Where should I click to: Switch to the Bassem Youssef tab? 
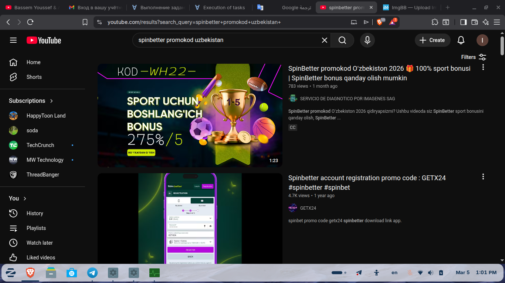tap(32, 7)
